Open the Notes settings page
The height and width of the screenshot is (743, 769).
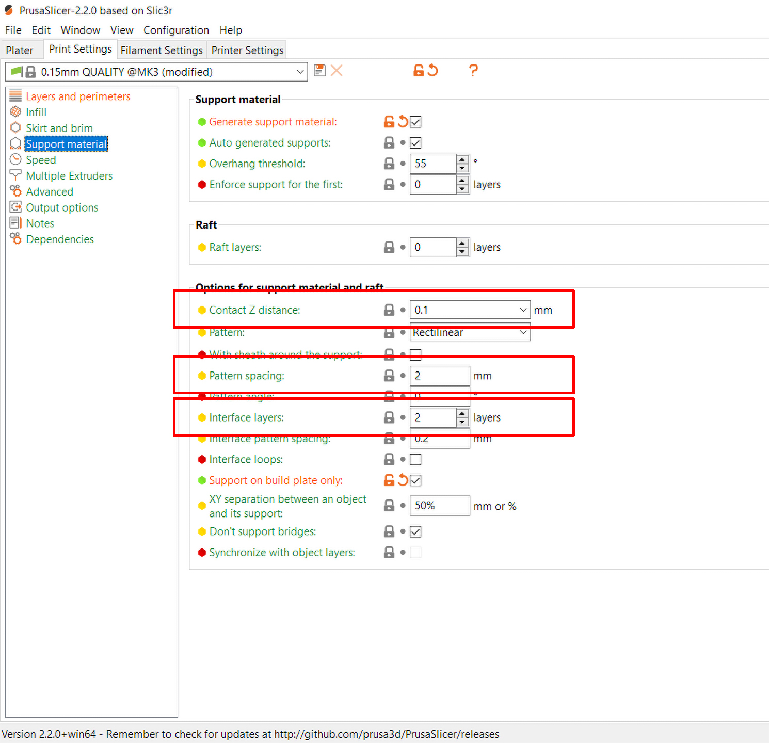[40, 223]
